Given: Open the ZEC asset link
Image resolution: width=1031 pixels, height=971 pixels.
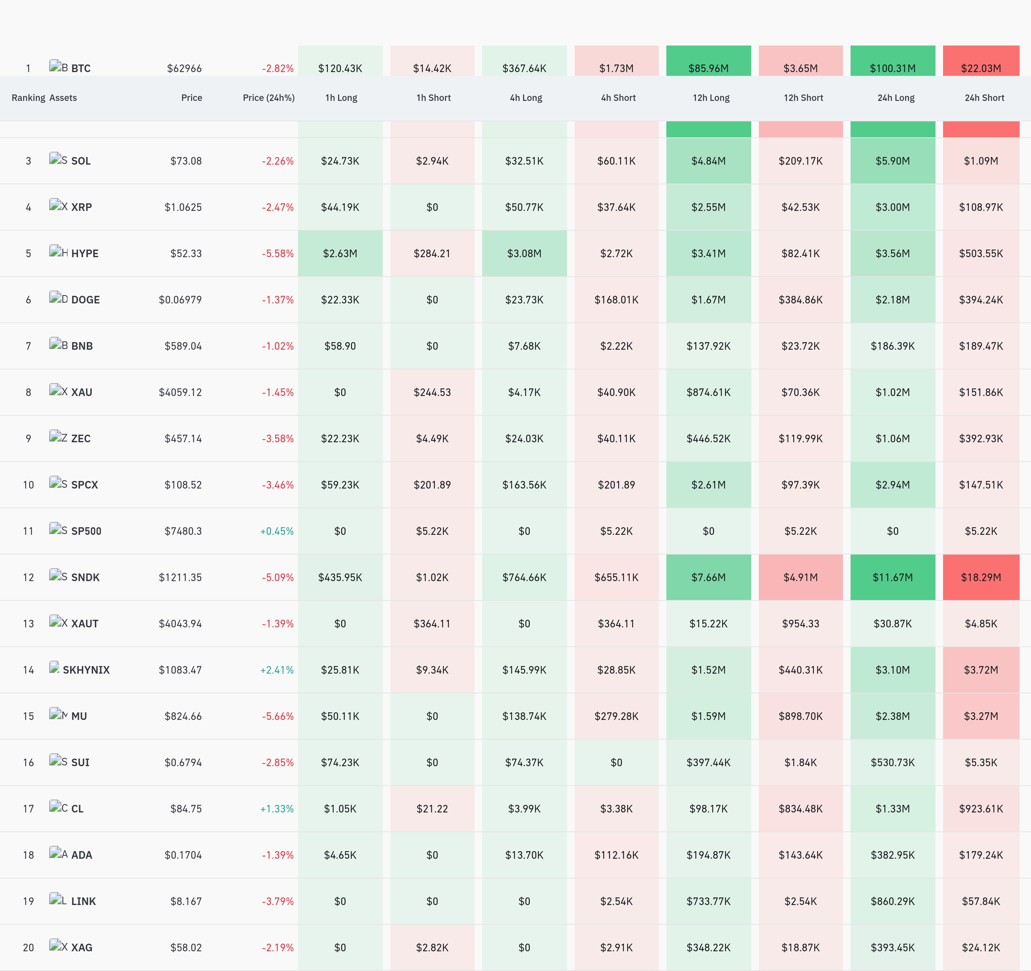Looking at the screenshot, I should coord(81,438).
